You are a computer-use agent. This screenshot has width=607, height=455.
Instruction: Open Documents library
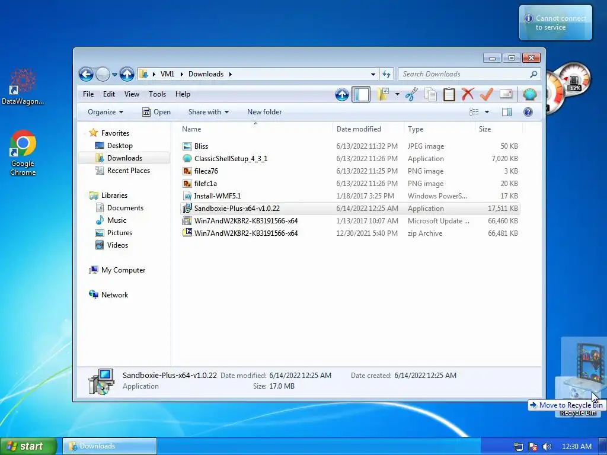[x=125, y=208]
